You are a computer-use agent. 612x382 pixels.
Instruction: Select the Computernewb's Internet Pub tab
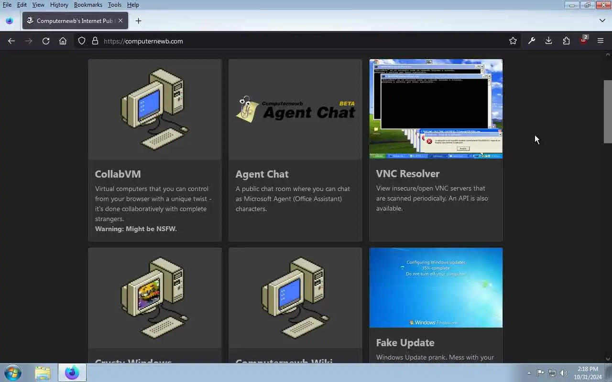tap(75, 21)
